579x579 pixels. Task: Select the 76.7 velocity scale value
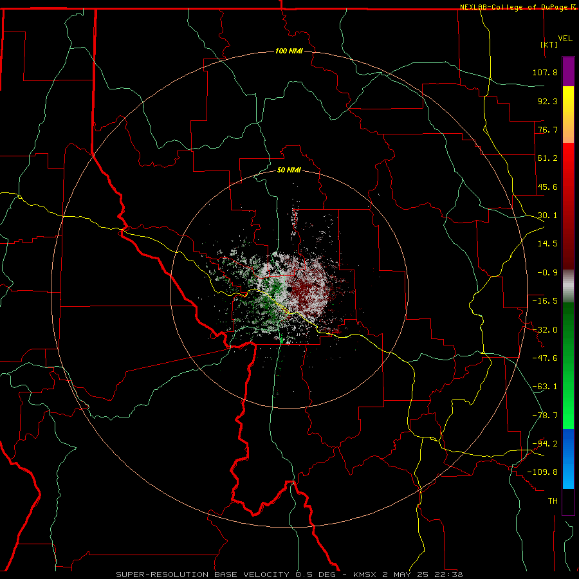coord(547,129)
